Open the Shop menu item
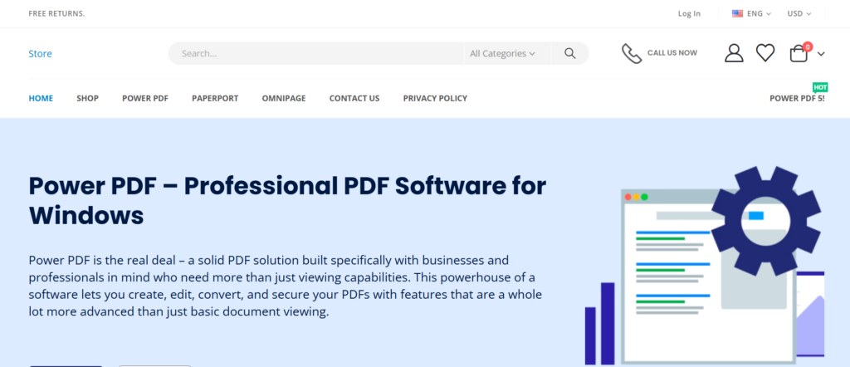850x367 pixels. [87, 98]
